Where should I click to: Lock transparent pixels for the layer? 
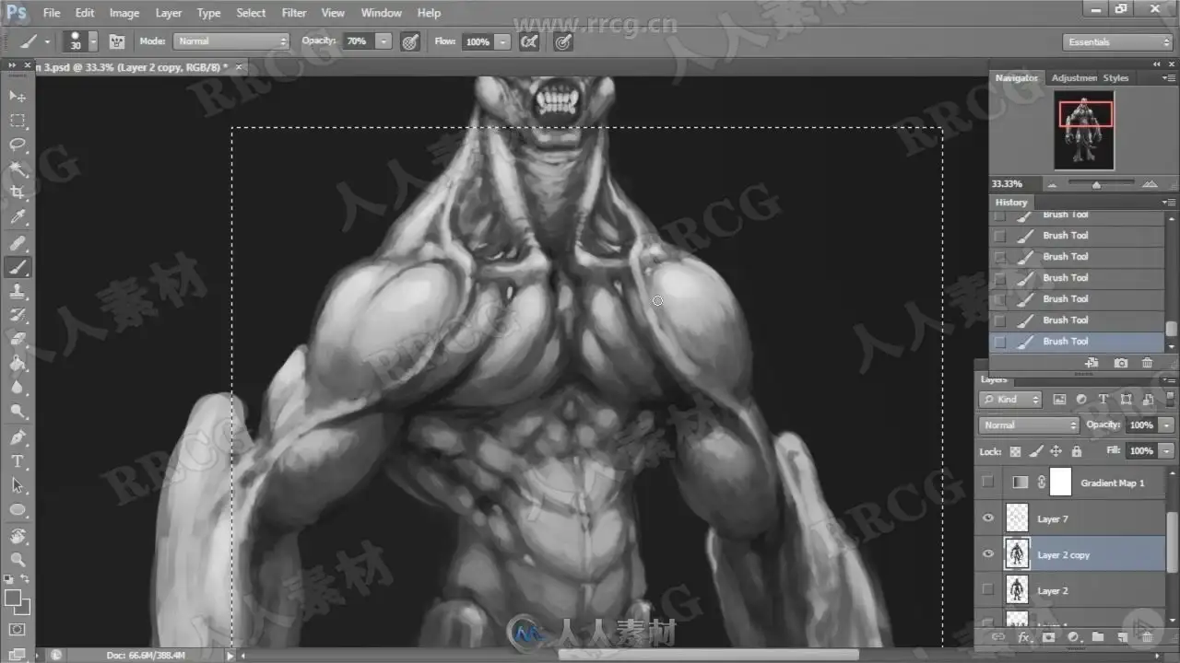pos(1015,451)
